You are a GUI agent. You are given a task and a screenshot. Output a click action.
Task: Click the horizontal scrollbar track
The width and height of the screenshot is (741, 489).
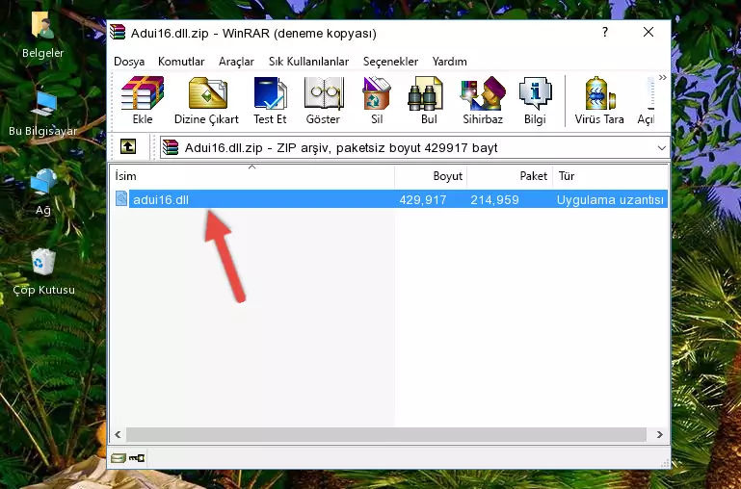[386, 434]
